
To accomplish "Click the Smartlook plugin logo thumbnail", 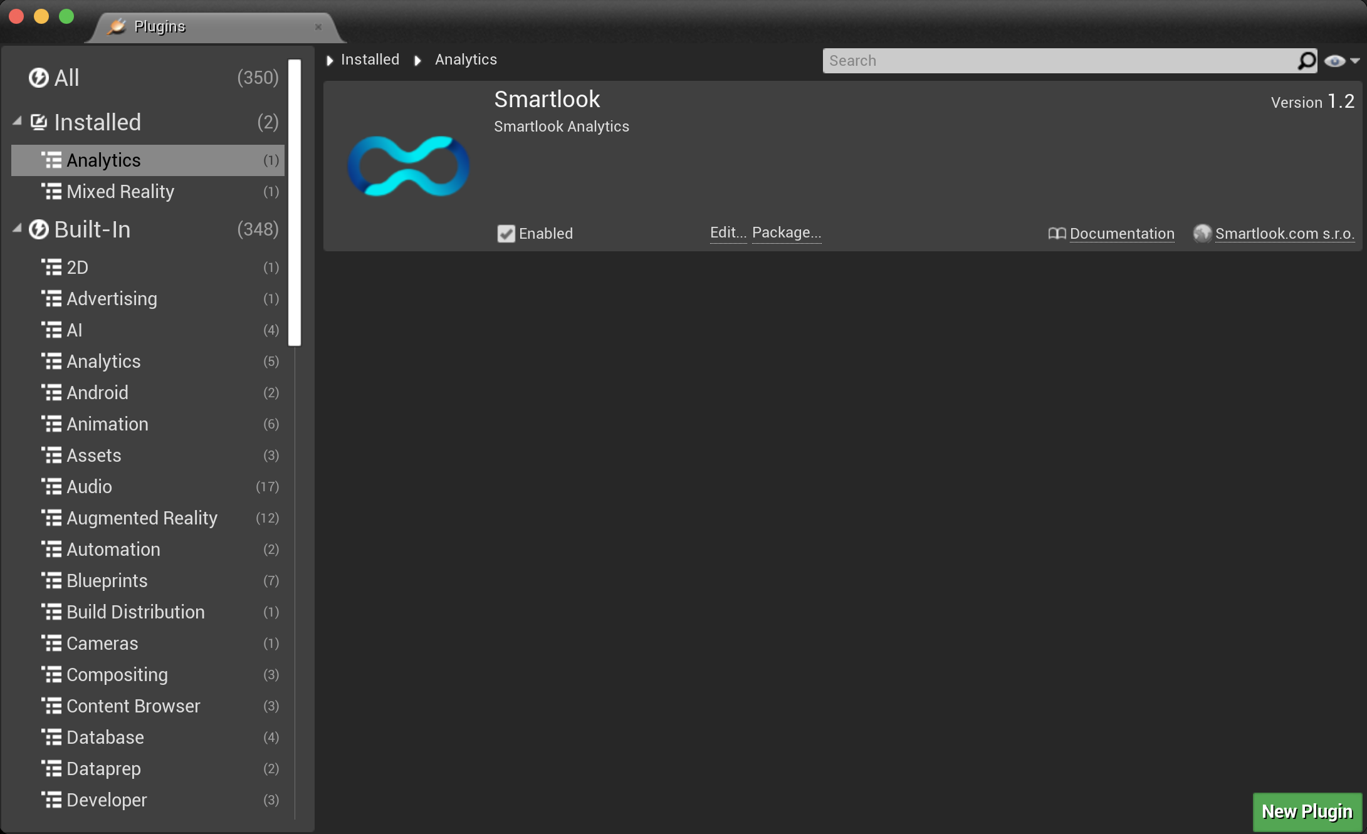I will click(408, 166).
